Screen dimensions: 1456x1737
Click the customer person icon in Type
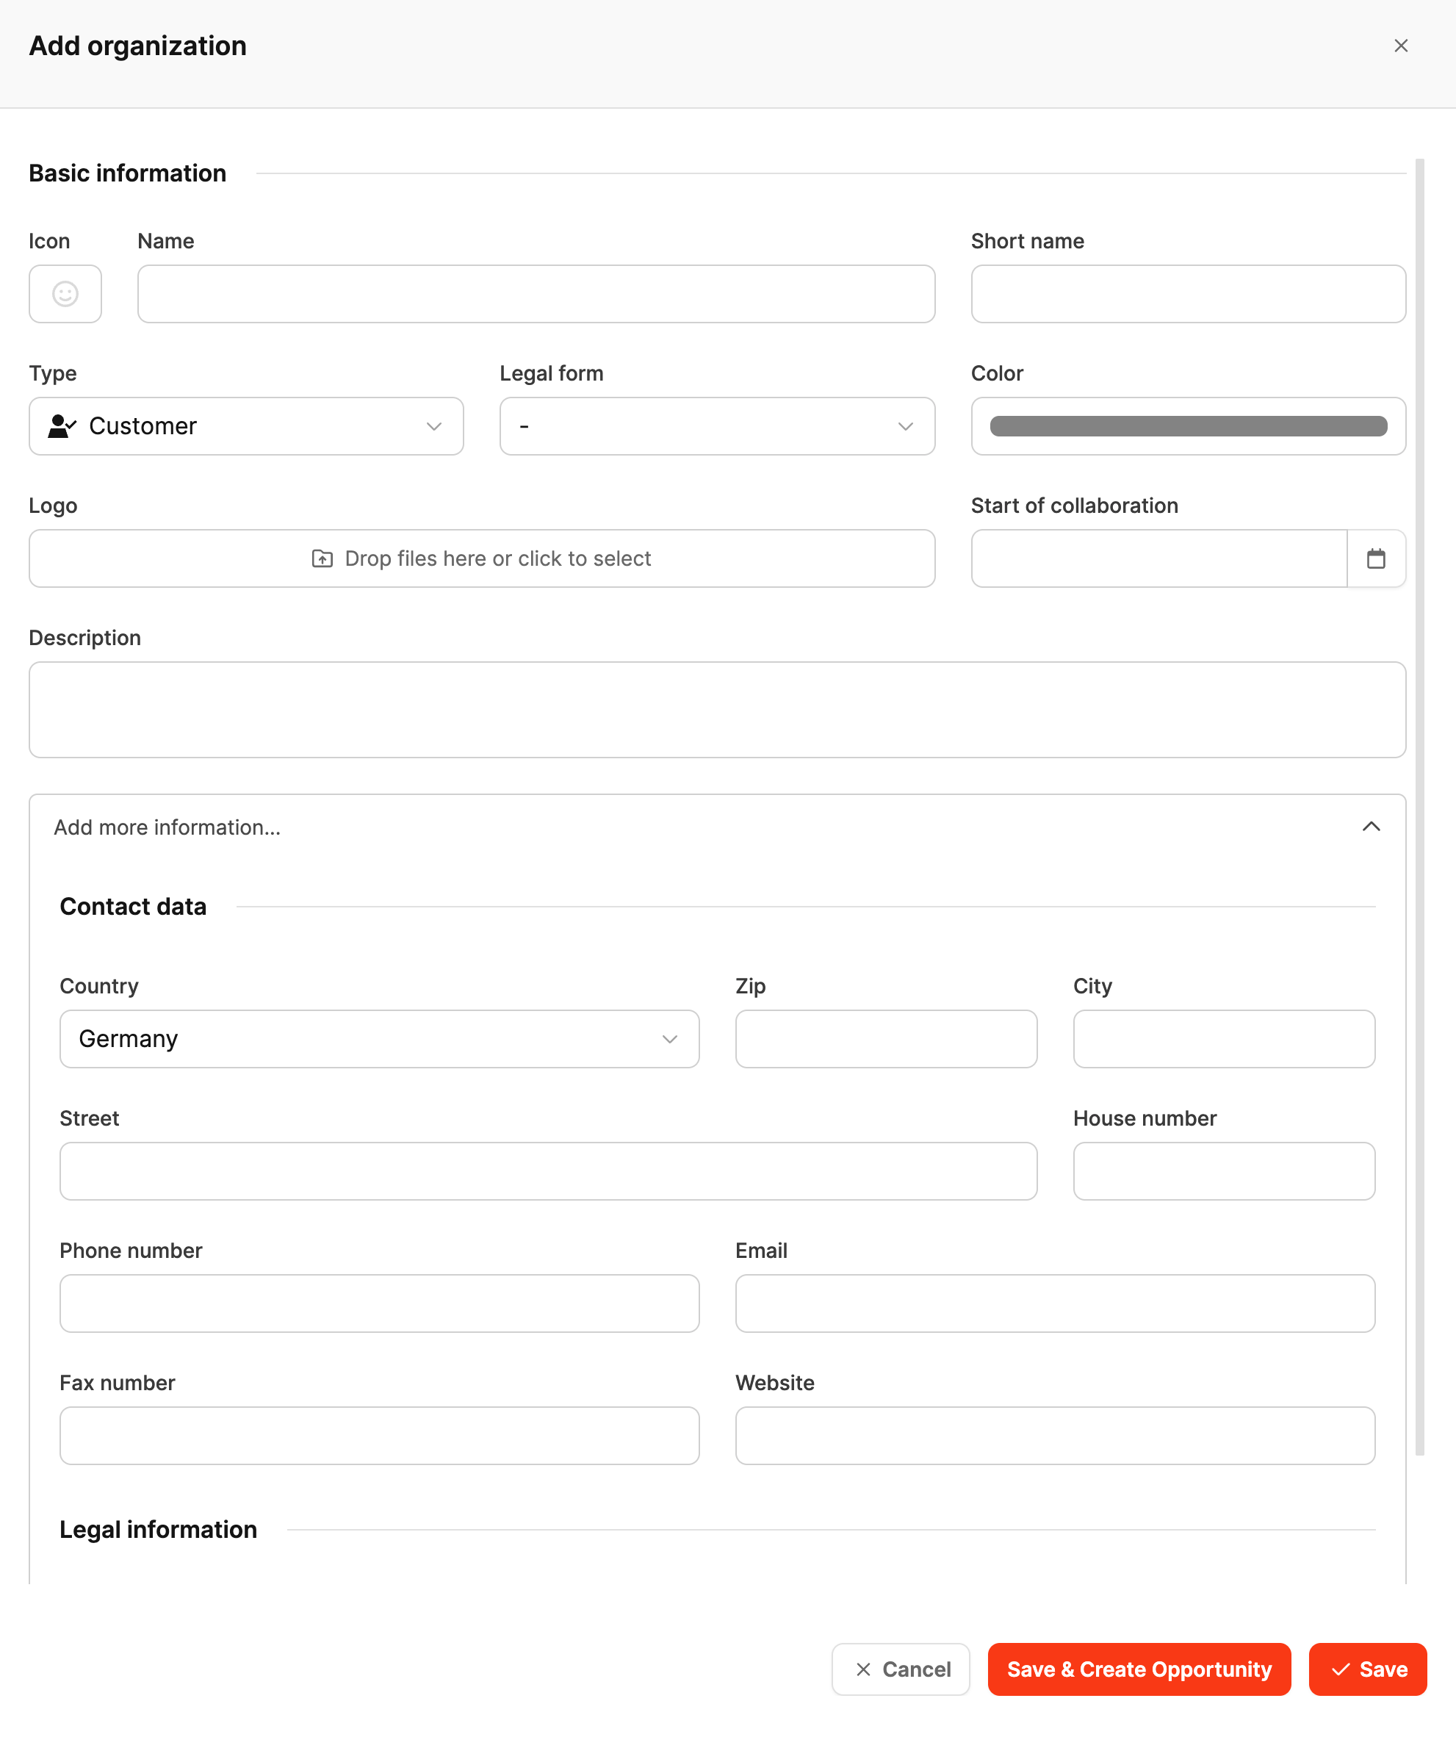pyautogui.click(x=61, y=426)
